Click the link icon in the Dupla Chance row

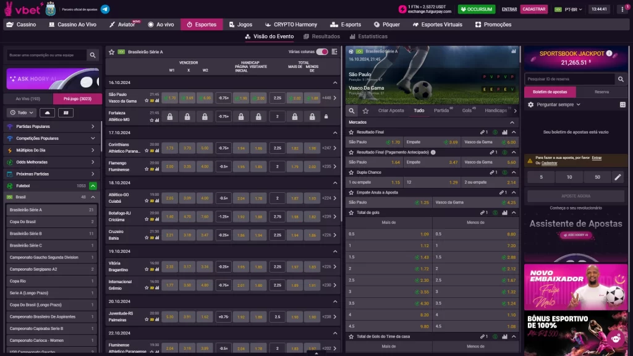[x=493, y=172]
